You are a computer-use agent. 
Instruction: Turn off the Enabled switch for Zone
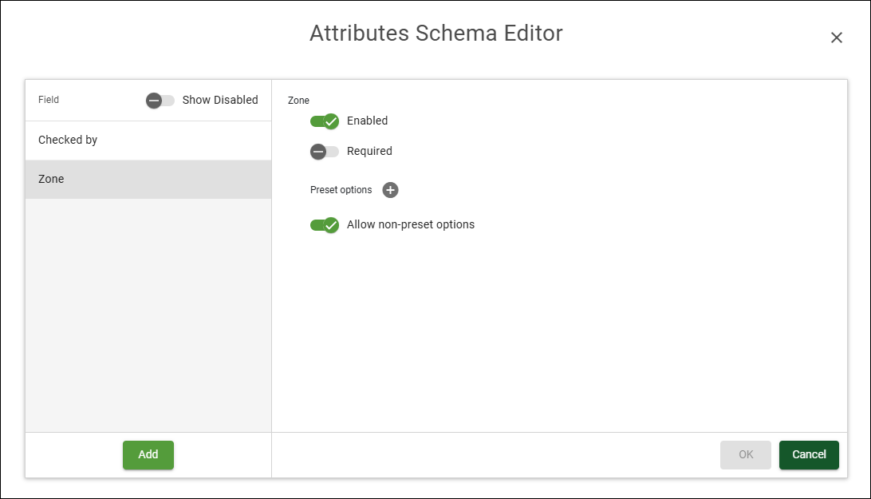click(325, 121)
